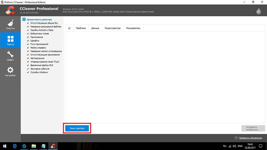This screenshot has height=150, width=267.
Task: Open the Сервис (Tools) wrench section
Action: pyautogui.click(x=10, y=56)
